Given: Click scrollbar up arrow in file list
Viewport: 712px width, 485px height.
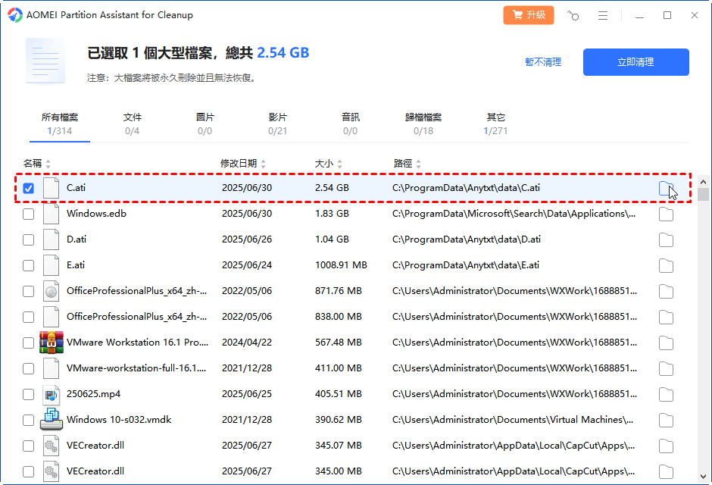Looking at the screenshot, I should 703,182.
